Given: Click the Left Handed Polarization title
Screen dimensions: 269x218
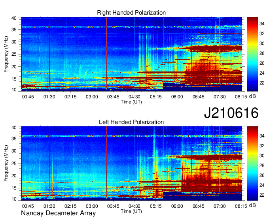Looking at the screenshot, I should (x=131, y=122).
